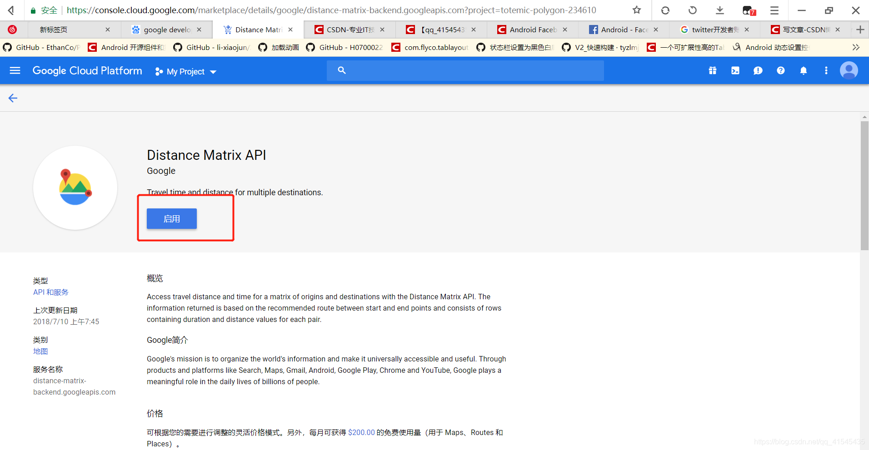Click the green secure lock icon

pos(33,10)
